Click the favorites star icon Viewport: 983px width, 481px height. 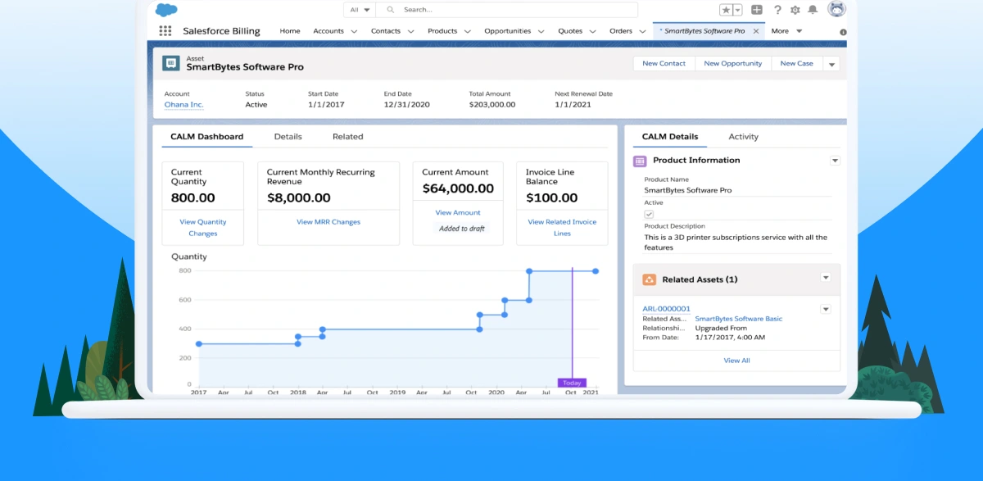click(726, 10)
